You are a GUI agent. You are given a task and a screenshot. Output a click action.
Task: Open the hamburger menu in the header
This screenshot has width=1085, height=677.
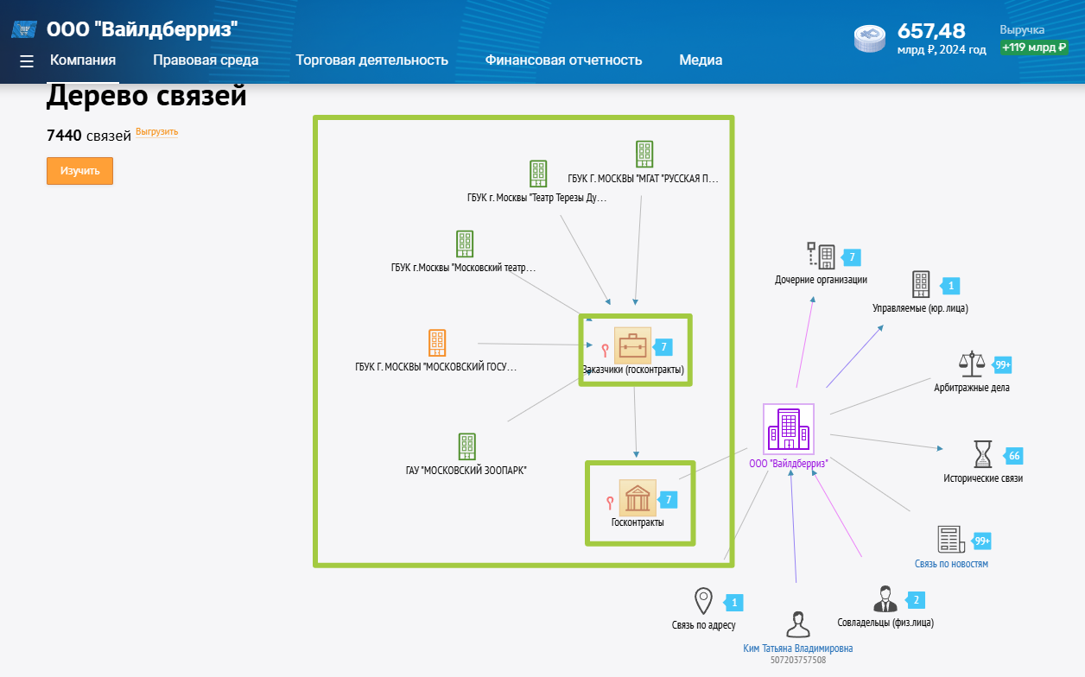[x=27, y=61]
